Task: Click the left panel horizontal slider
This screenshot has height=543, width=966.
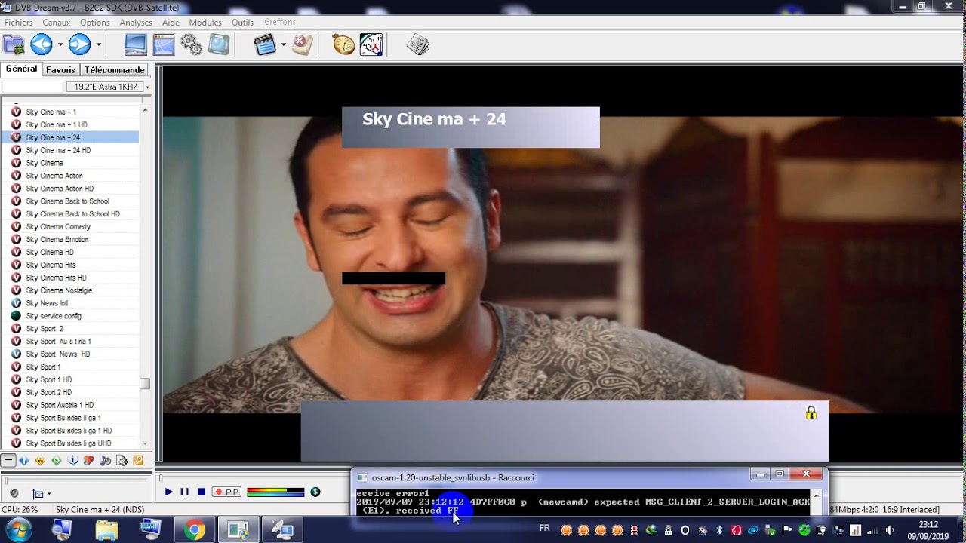Action: [x=75, y=480]
